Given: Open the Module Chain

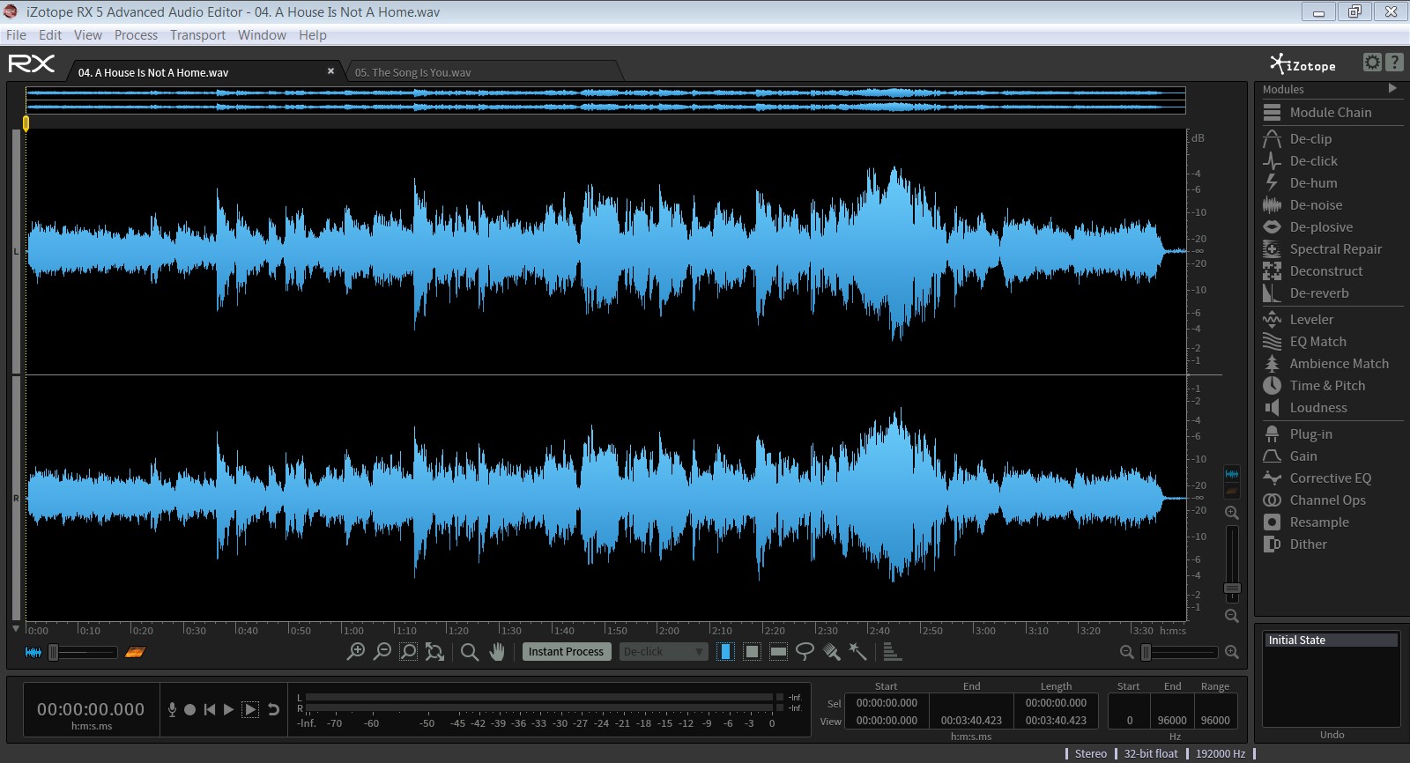Looking at the screenshot, I should (1332, 112).
